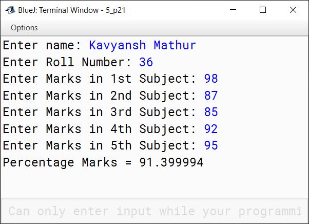Screen dimensions: 309x224
Task: Click the 3rd Subject marks value 85
Action: click(211, 112)
